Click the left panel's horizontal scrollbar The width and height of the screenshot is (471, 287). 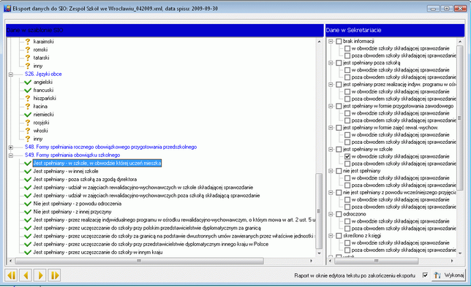(161, 261)
